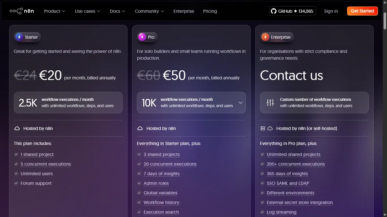Click the Log streaming link
This screenshot has height=217, width=387.
coord(282,212)
